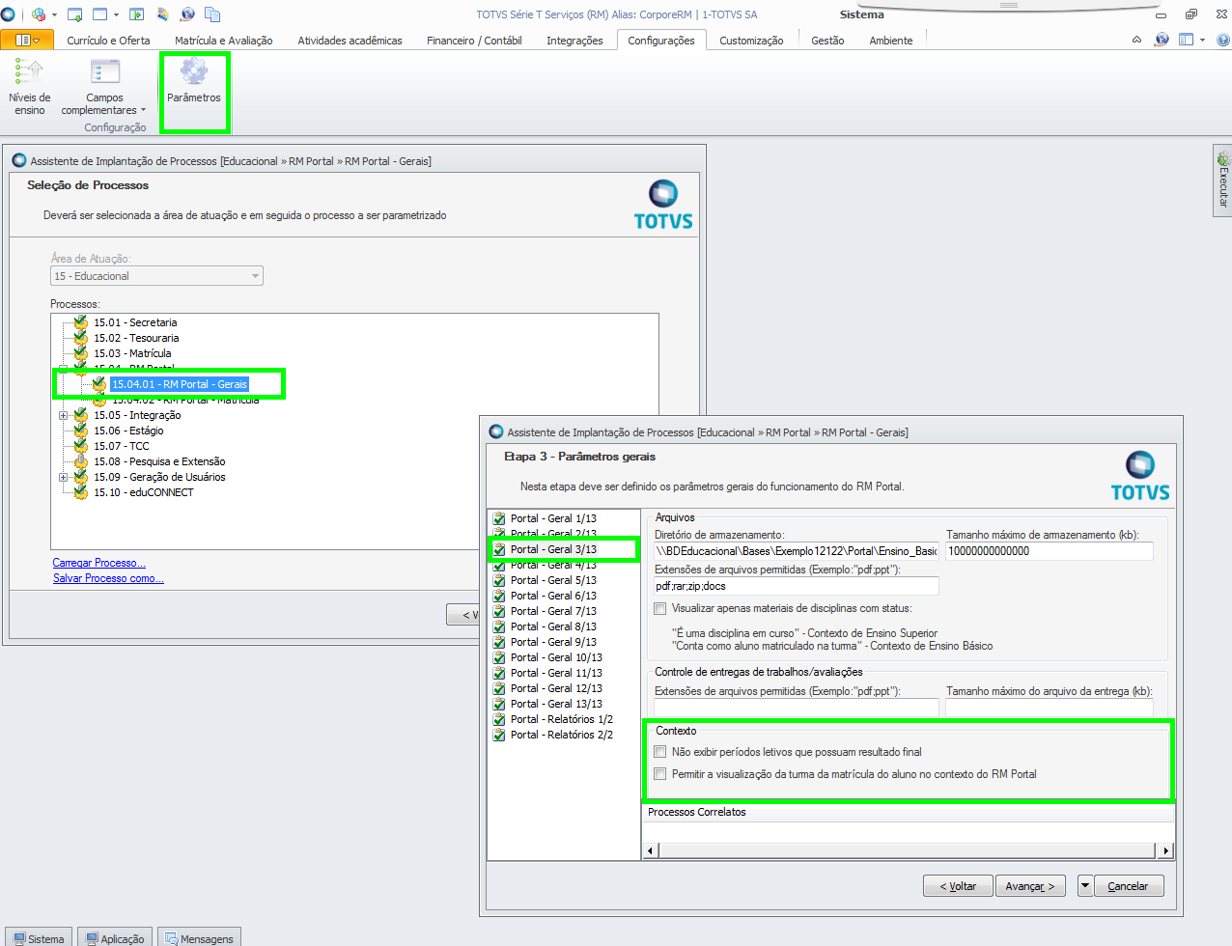Select 15.04.01 - RM Portal - Gerais
Viewport: 1232px width, 946px height.
180,384
